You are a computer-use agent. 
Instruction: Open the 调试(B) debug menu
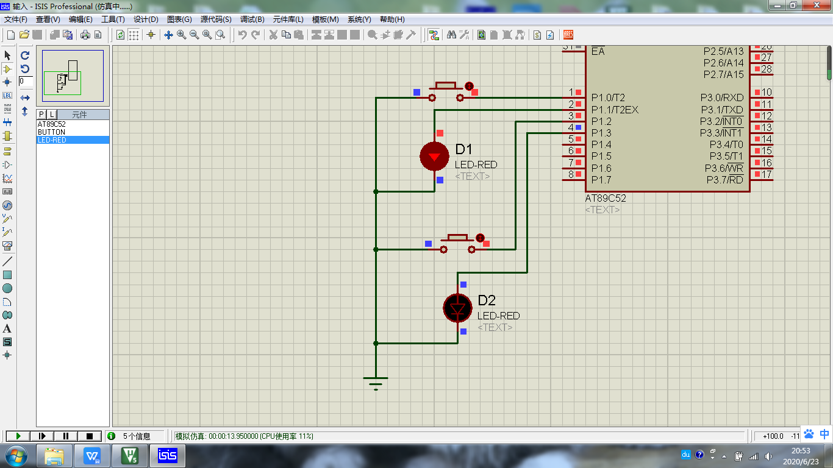click(x=252, y=19)
